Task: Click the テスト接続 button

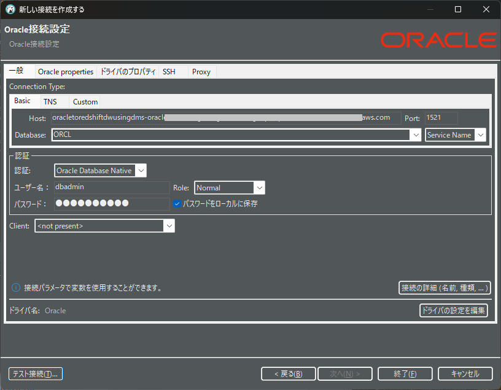Action: pos(35,373)
